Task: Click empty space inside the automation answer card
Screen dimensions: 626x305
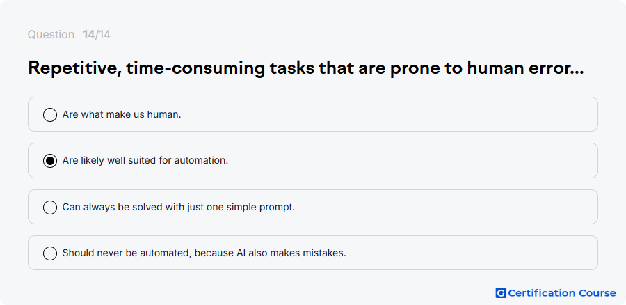Action: coord(399,160)
